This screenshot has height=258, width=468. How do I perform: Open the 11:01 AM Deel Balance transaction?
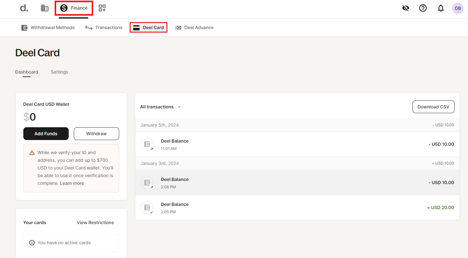point(297,144)
